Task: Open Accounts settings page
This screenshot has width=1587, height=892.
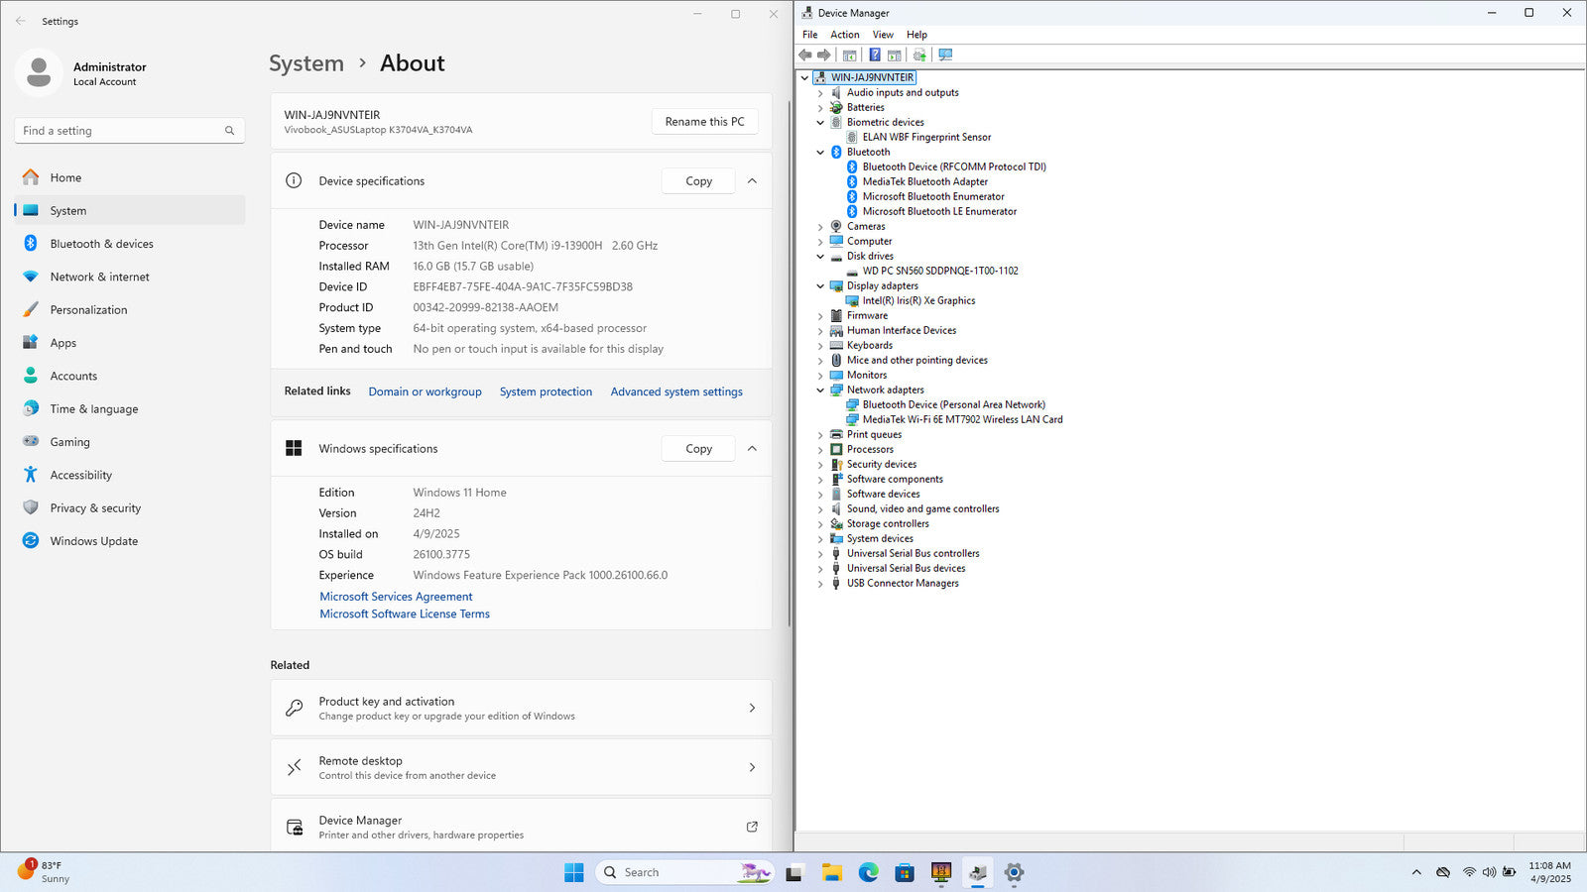Action: coord(130,376)
